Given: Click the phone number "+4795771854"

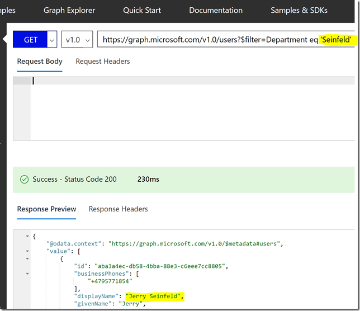Looking at the screenshot, I should coord(110,281).
